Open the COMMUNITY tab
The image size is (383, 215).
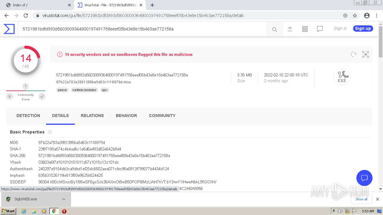[162, 116]
